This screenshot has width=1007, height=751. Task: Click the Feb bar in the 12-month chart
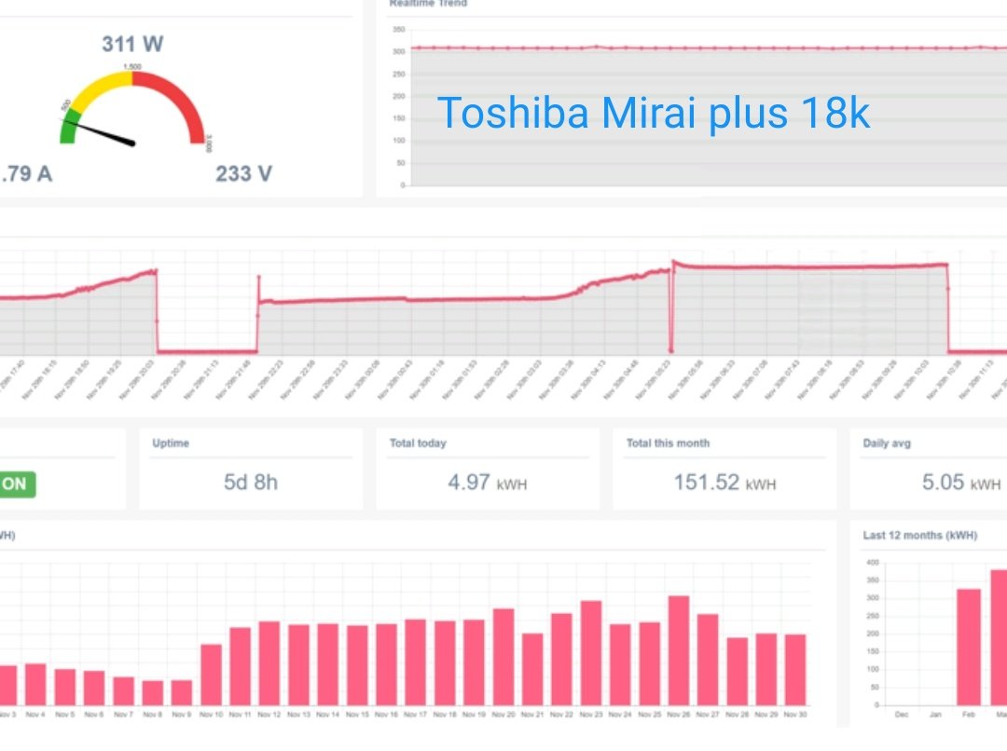(x=969, y=647)
